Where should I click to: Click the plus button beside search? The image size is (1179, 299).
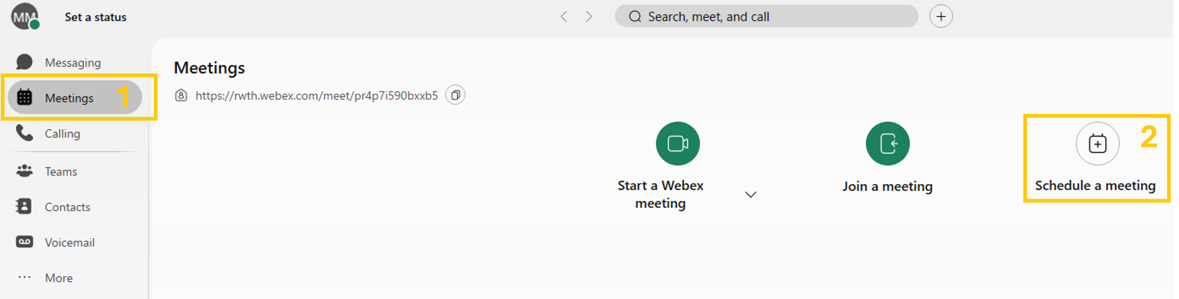coord(941,17)
